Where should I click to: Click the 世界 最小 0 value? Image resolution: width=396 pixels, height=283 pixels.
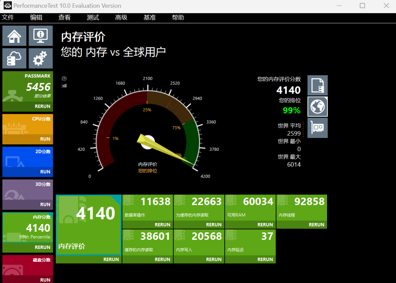tap(299, 149)
